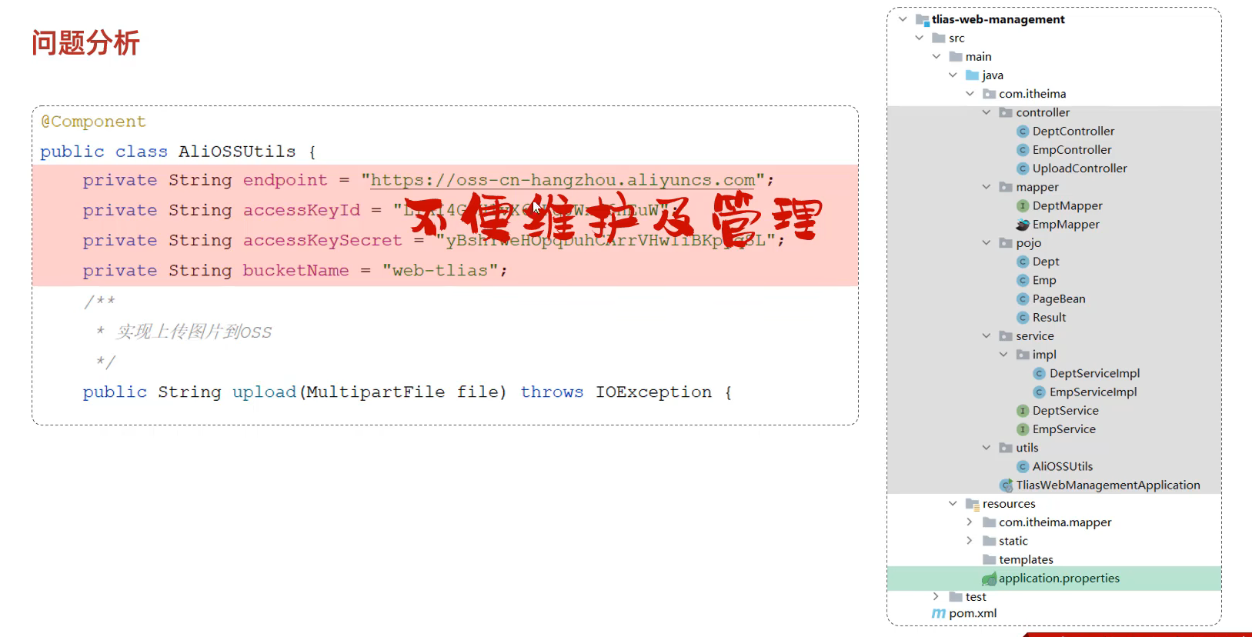Click the DeptController class icon

click(1023, 132)
